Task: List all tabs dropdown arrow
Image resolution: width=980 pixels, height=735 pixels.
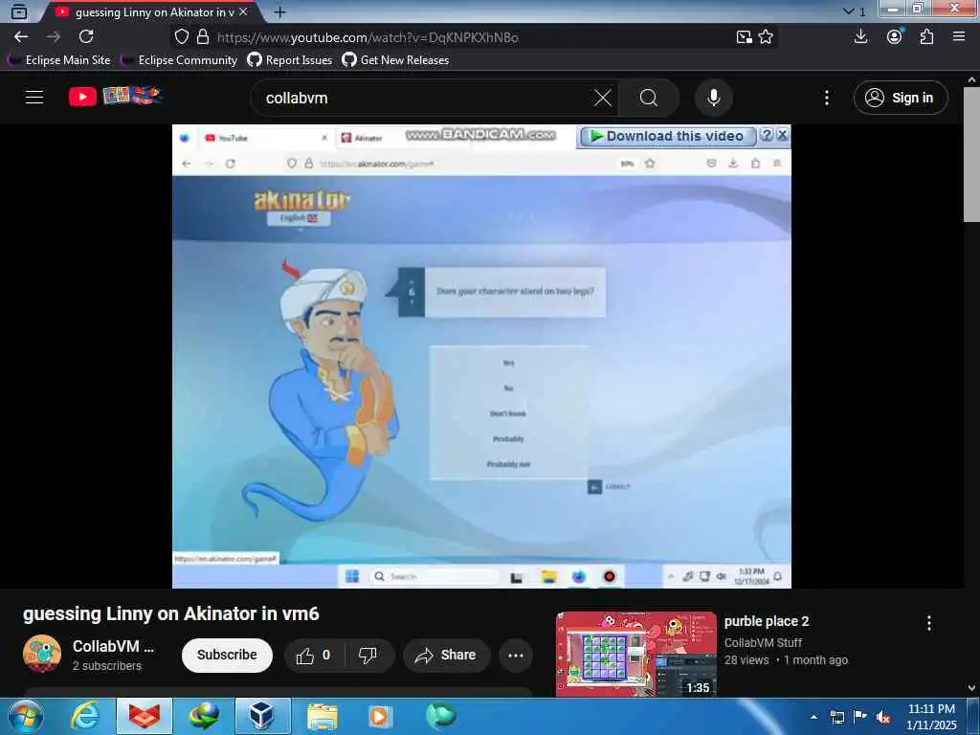Action: pyautogui.click(x=848, y=11)
